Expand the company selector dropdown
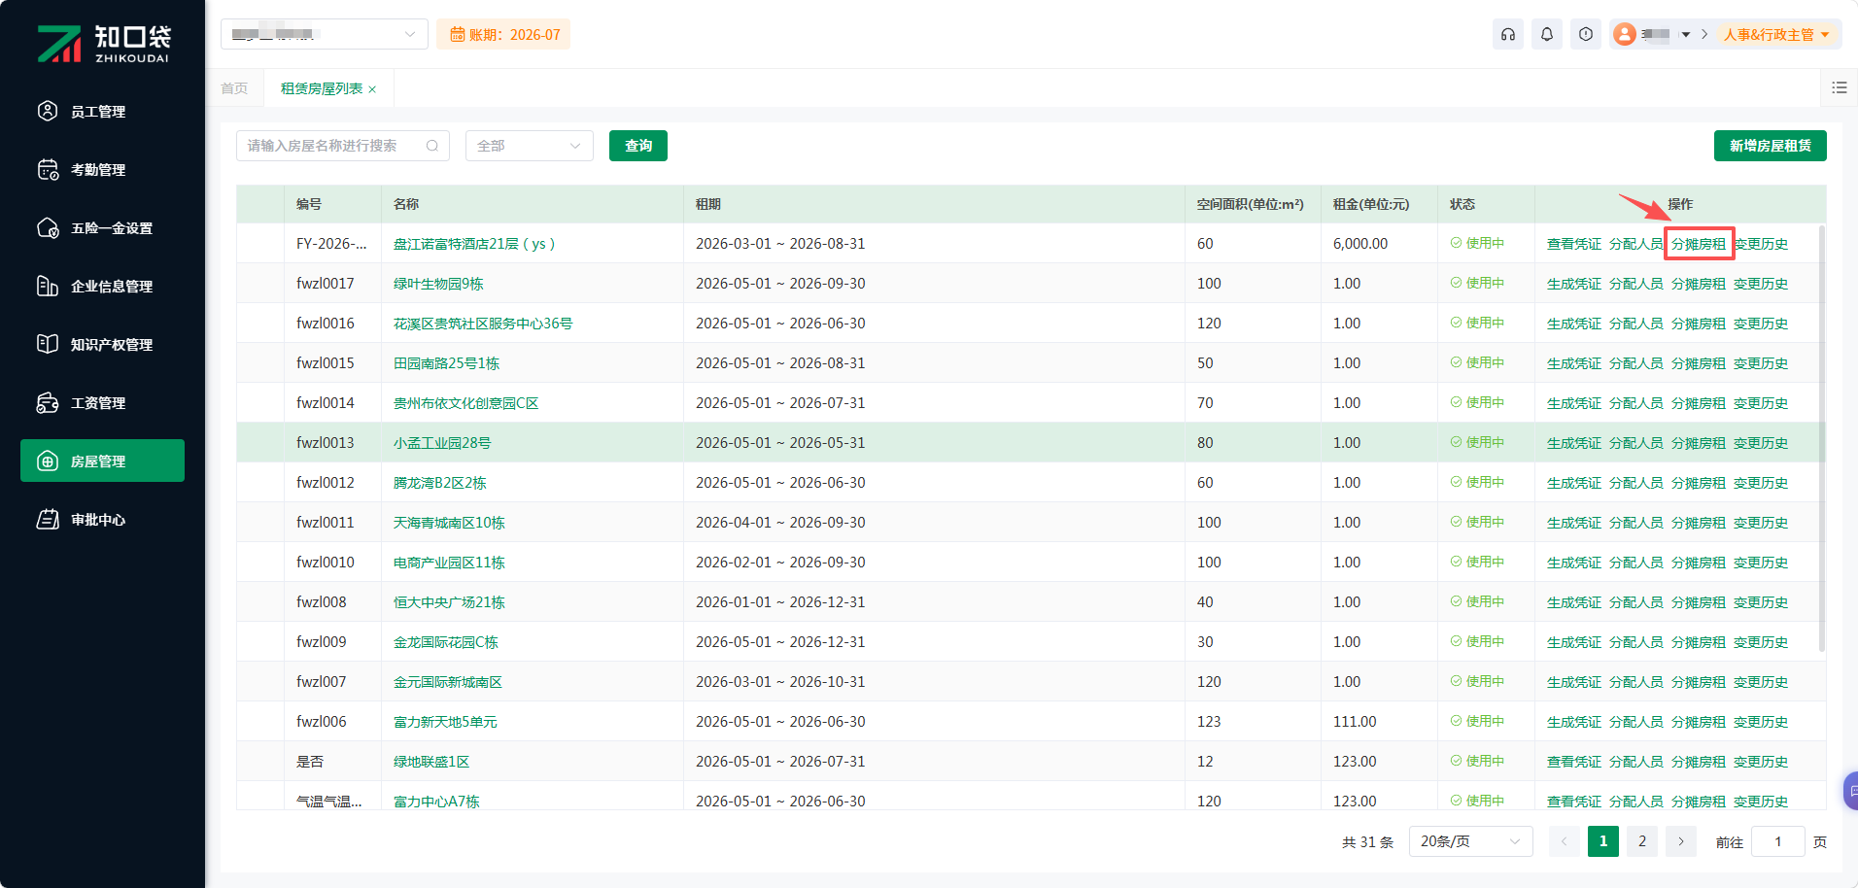Screen dimensions: 1858x888 325,34
